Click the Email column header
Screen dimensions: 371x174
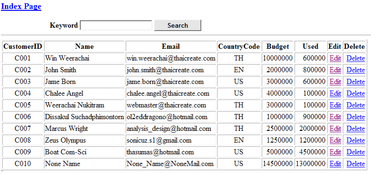171,46
